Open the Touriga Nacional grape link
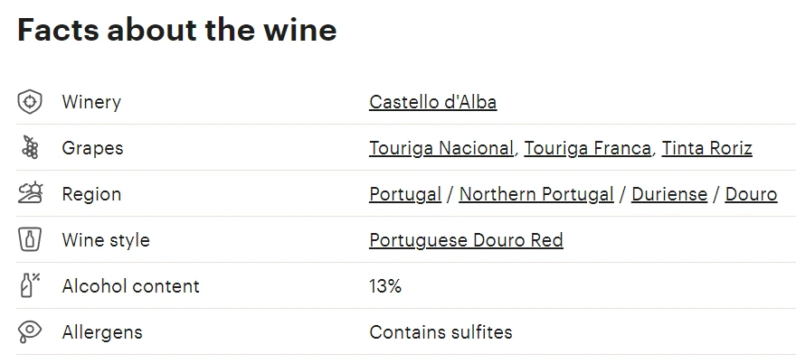The width and height of the screenshot is (796, 363). pyautogui.click(x=441, y=149)
